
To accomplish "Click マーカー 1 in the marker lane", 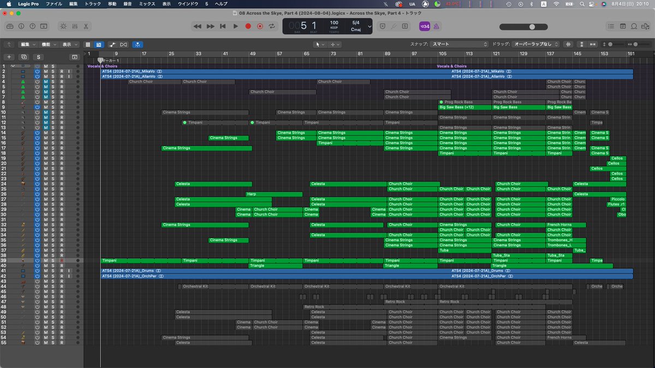I will coord(110,61).
